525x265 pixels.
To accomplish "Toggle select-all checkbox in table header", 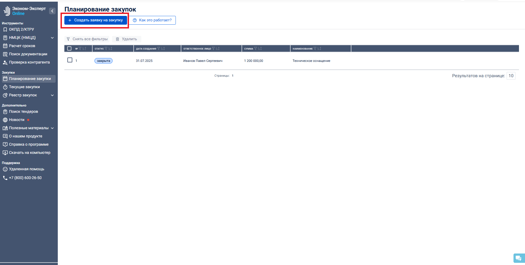I will pyautogui.click(x=69, y=48).
